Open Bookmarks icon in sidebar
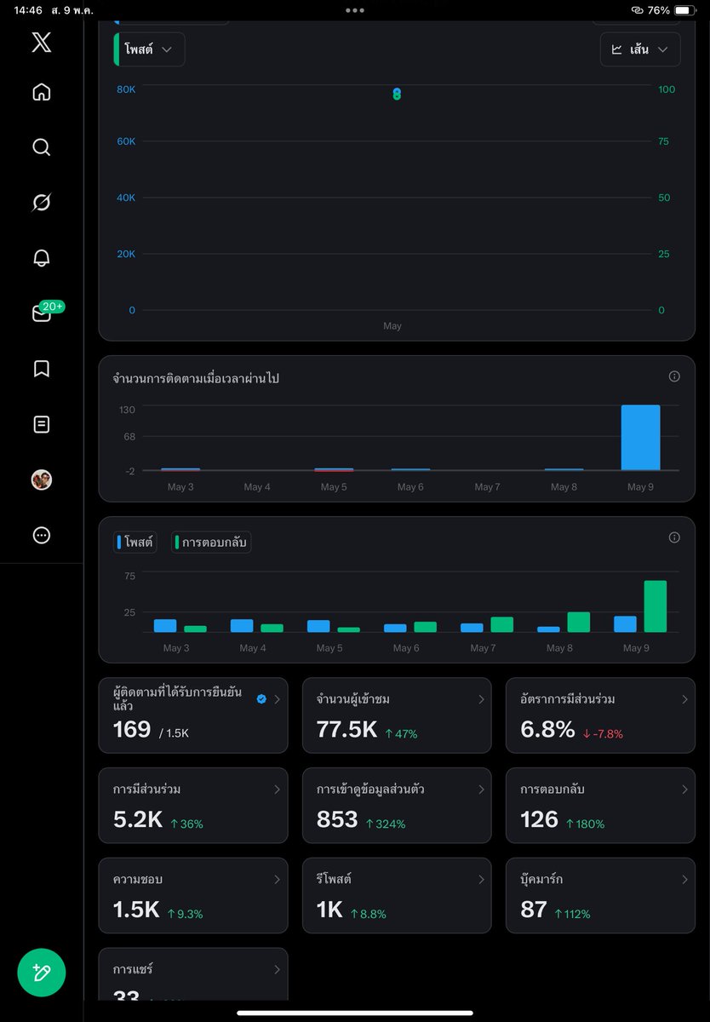The width and height of the screenshot is (710, 1022). [x=41, y=369]
